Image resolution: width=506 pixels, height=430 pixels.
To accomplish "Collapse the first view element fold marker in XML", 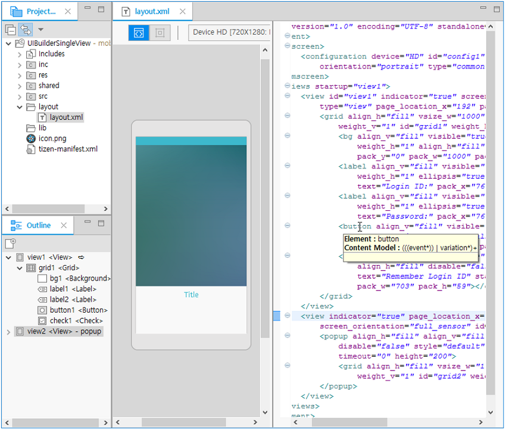I will click(x=288, y=96).
